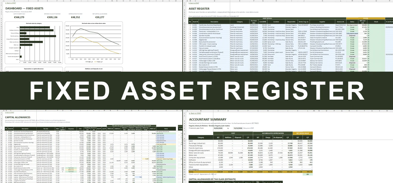Click the Yard & site, Dunmore Road description cell
The image size is (393, 183).
coord(214,25)
